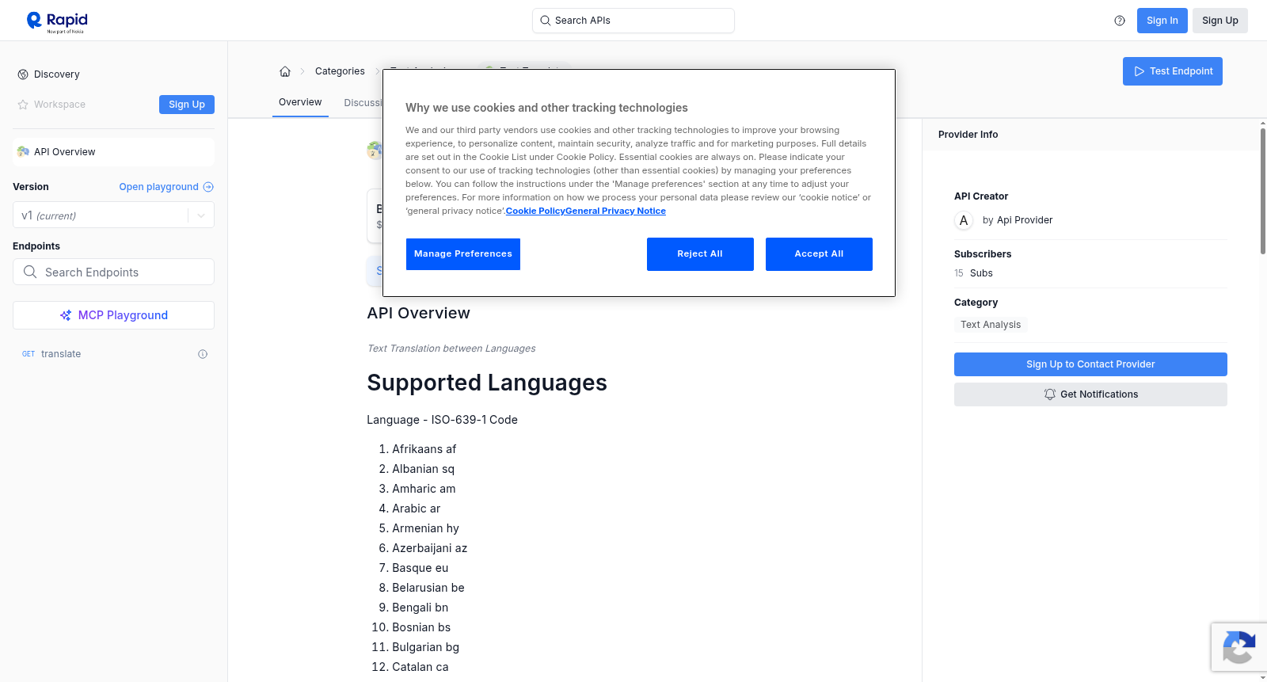This screenshot has height=682, width=1267.
Task: Click the MCP Playground sparkle icon
Action: [66, 315]
